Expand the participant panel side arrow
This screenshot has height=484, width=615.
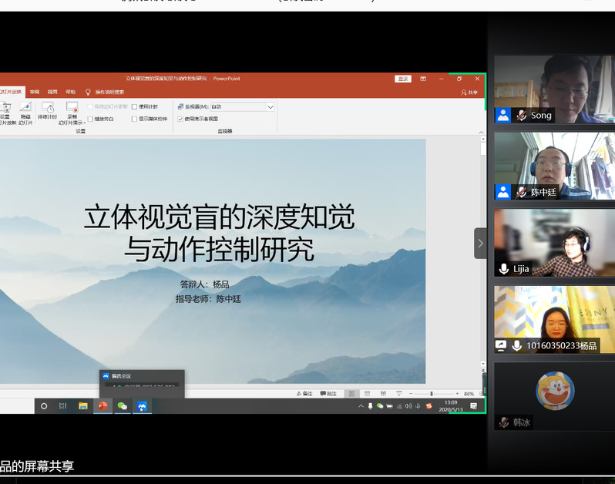[x=480, y=244]
